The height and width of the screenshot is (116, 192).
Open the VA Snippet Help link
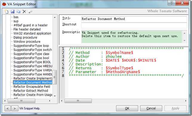pos(30,109)
